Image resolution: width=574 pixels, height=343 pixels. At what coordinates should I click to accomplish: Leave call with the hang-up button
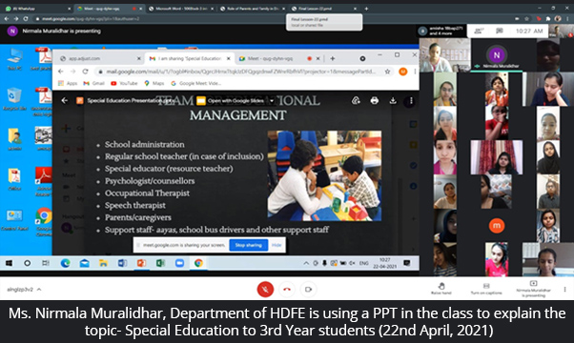[x=287, y=290]
